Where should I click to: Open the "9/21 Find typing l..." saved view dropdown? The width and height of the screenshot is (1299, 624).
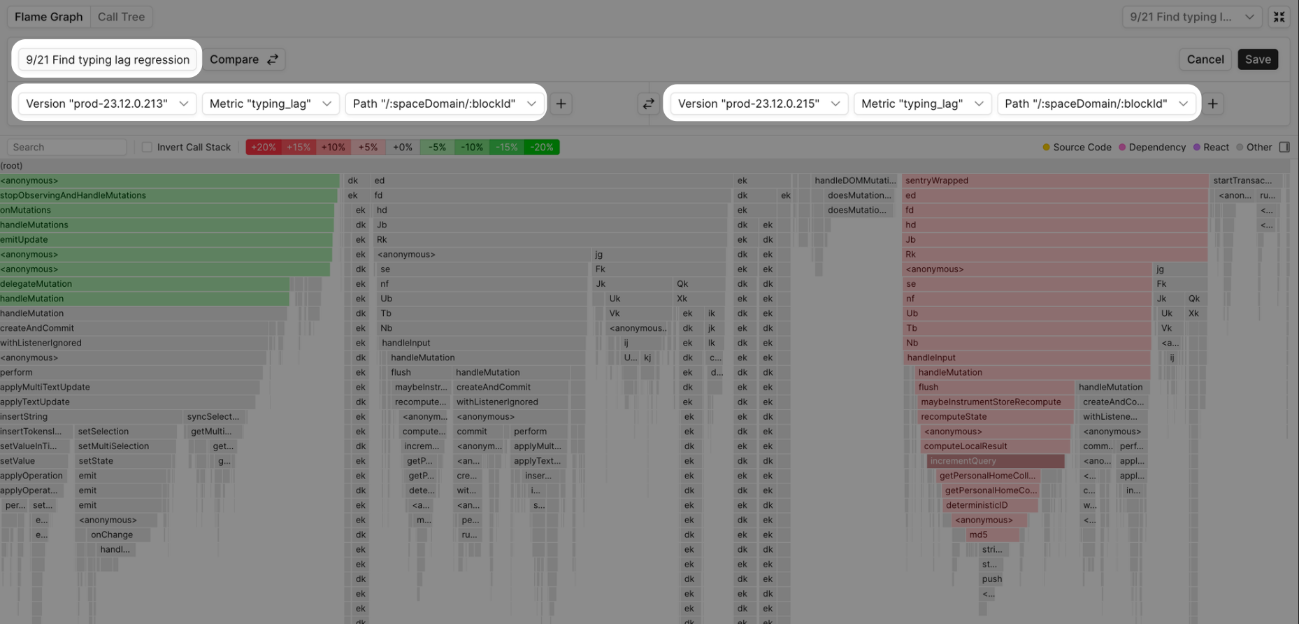(1192, 17)
